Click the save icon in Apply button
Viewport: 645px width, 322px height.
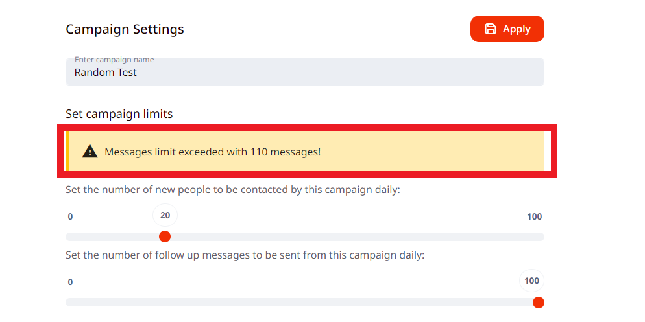click(x=491, y=29)
